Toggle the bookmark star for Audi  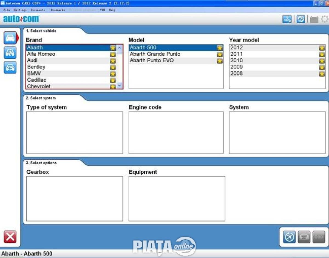click(113, 61)
